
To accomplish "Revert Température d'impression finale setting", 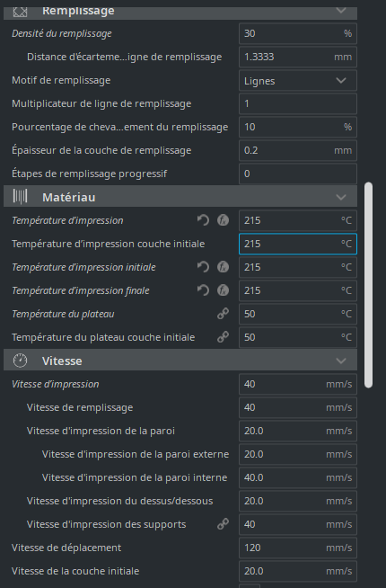I will (203, 290).
